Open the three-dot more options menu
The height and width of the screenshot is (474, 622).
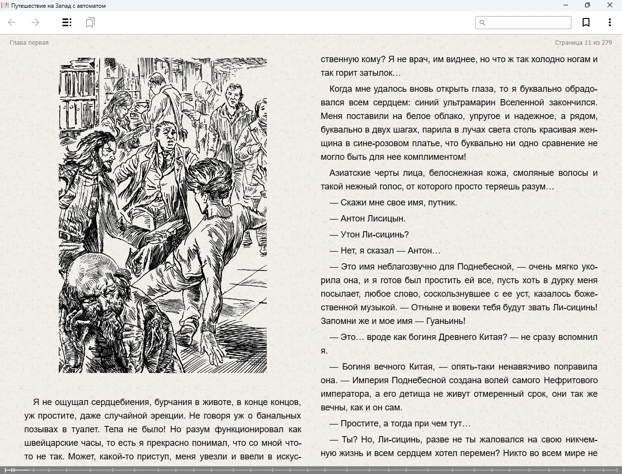click(609, 22)
